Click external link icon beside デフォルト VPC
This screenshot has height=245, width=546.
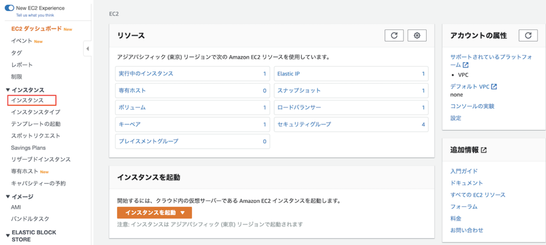pos(494,86)
